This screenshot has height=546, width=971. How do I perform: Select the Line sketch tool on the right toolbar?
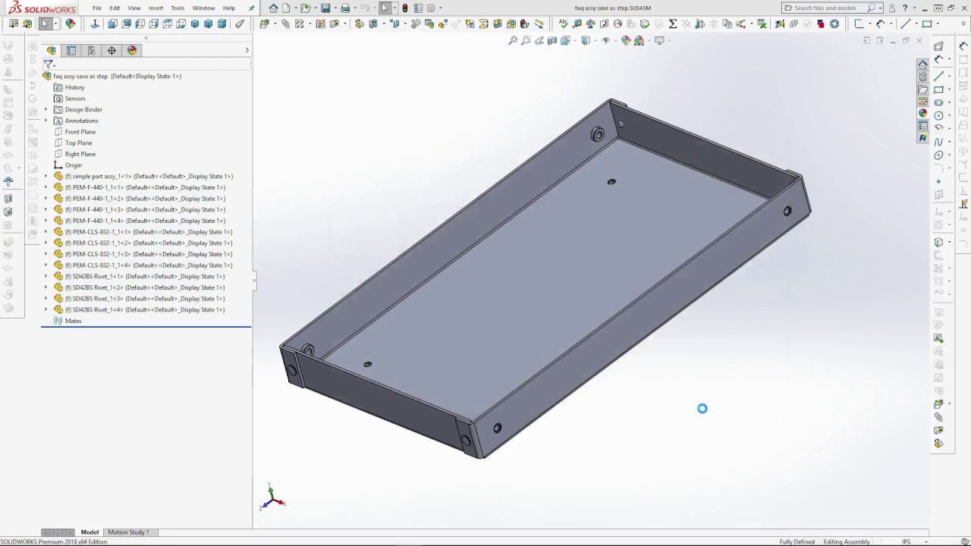point(938,76)
